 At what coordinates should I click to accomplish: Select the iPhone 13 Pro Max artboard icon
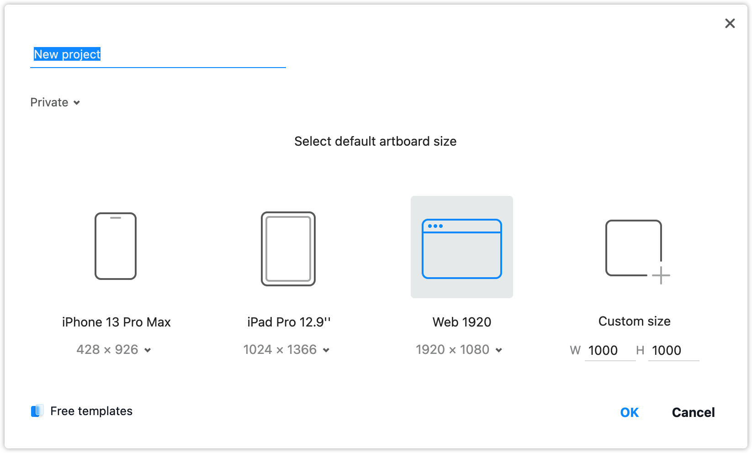(116, 246)
